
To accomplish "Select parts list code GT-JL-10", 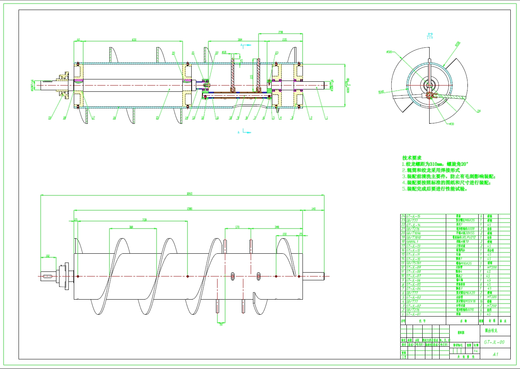I will [x=413, y=259].
